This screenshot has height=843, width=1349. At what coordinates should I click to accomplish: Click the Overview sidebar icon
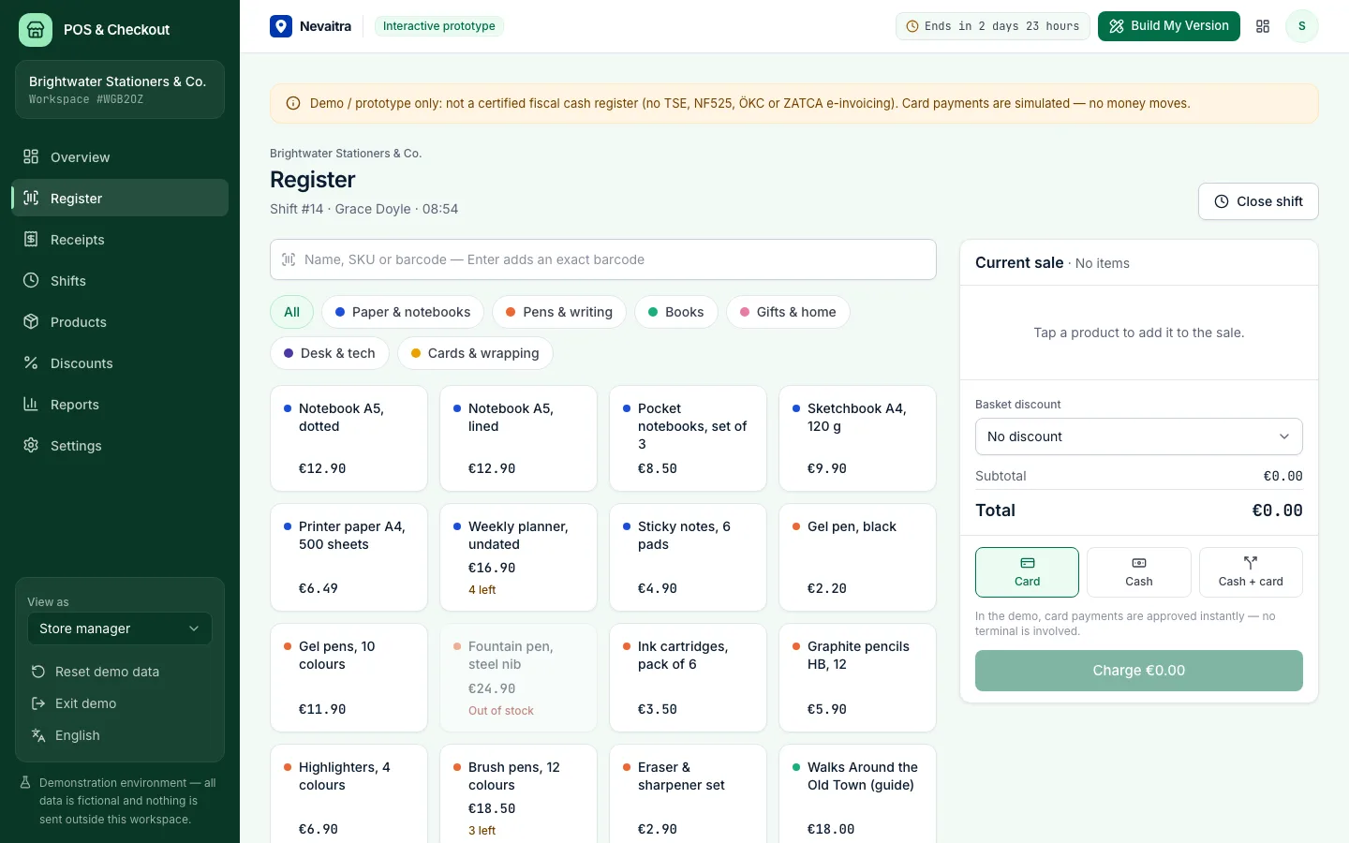point(31,156)
